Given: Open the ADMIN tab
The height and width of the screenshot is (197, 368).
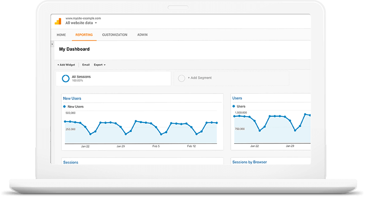Looking at the screenshot, I should pyautogui.click(x=142, y=35).
